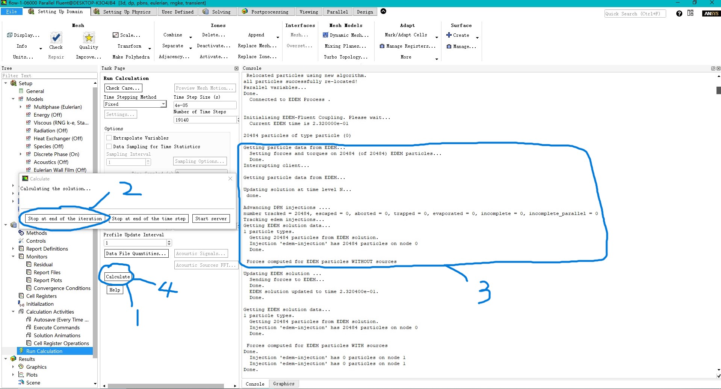721x389 pixels.
Task: Open the Postprocessing tab
Action: (266, 12)
